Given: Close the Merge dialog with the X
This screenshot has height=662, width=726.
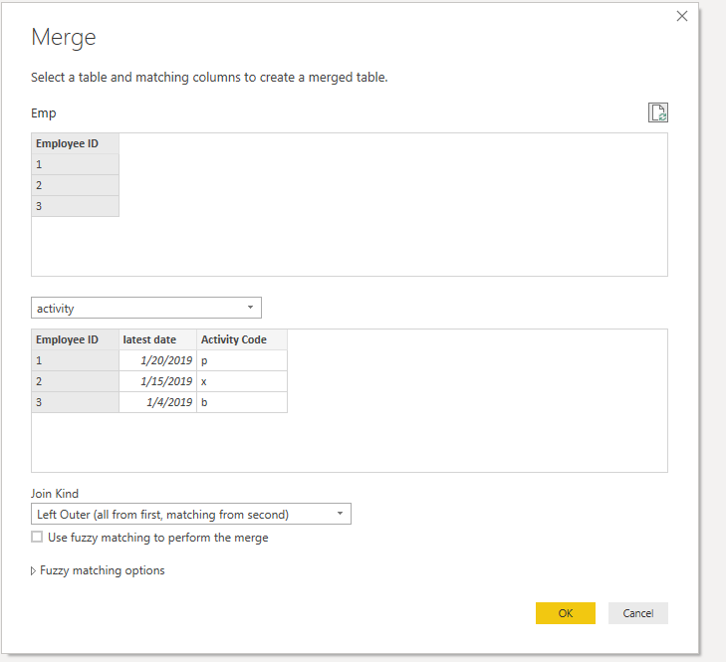Looking at the screenshot, I should tap(682, 16).
